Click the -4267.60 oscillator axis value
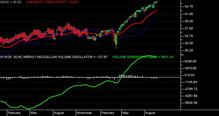This screenshot has height=116, width=219. [191, 96]
